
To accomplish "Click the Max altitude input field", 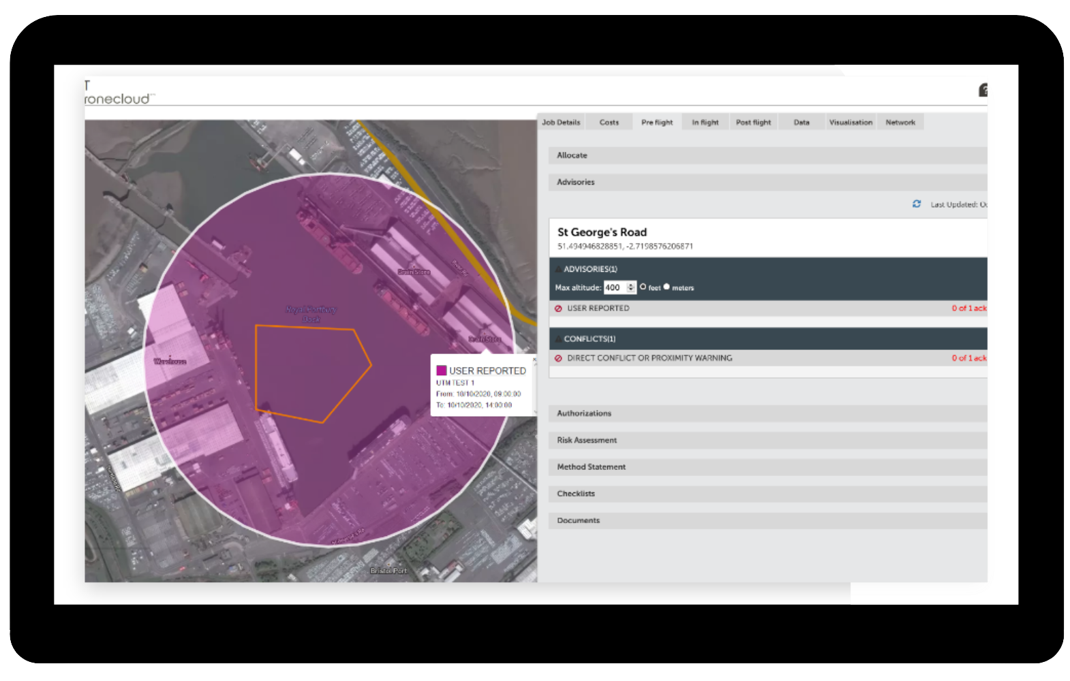I will 613,287.
